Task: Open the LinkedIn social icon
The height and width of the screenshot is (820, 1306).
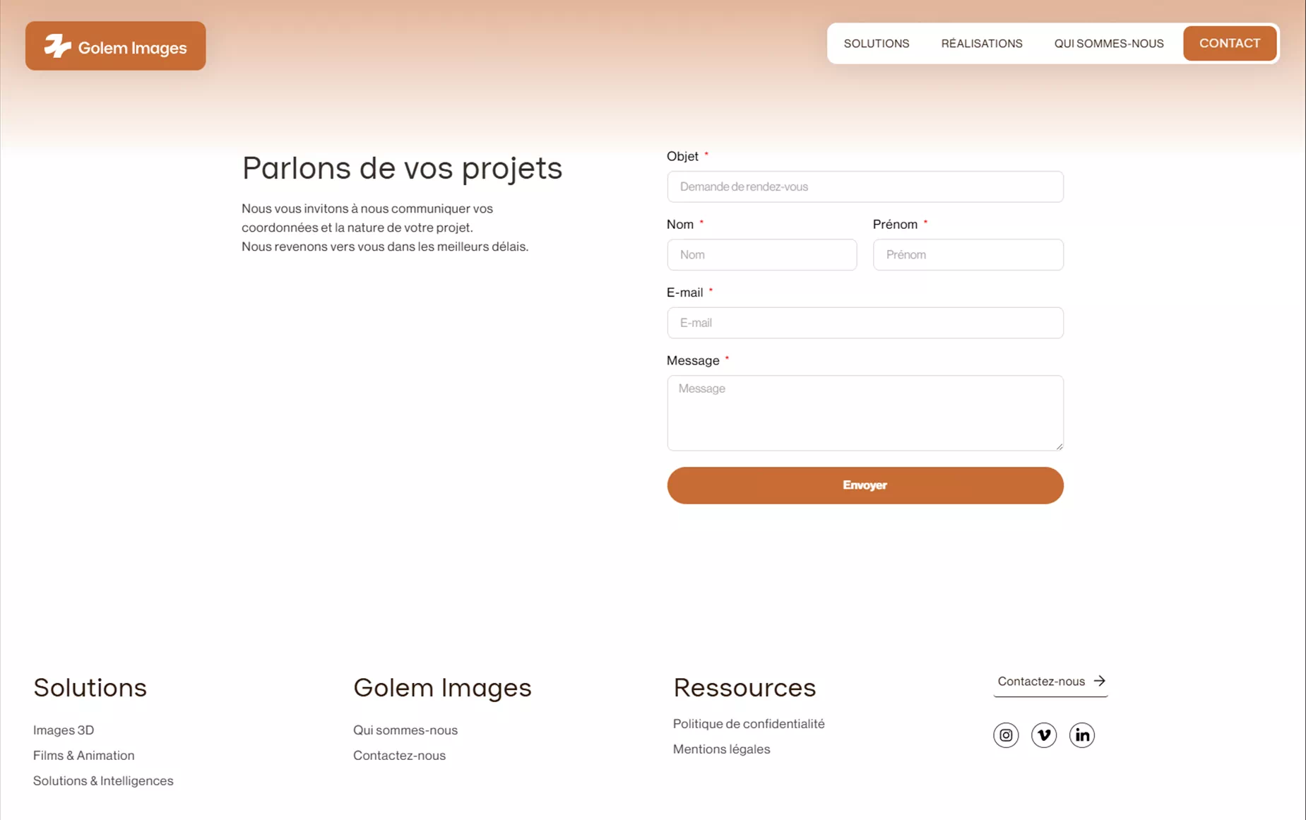Action: (x=1081, y=735)
